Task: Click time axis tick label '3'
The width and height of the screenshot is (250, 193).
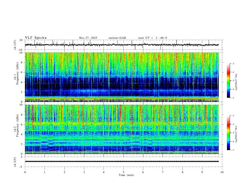Action: point(84,172)
